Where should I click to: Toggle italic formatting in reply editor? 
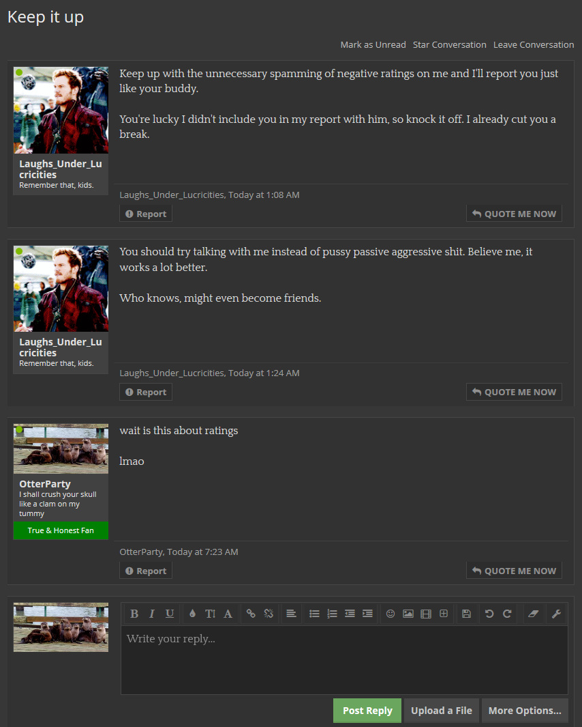(151, 614)
